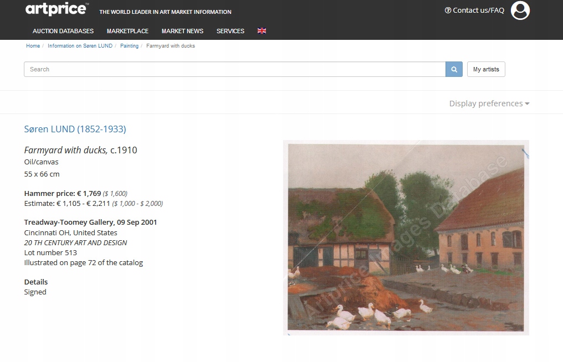Open the Auction Databases menu
Screen dimensions: 563x362
coord(63,31)
